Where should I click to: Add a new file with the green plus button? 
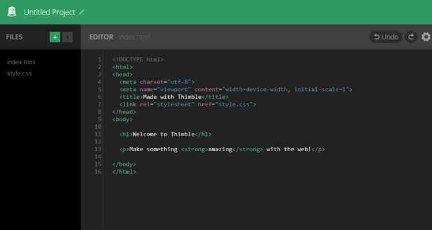click(x=55, y=37)
